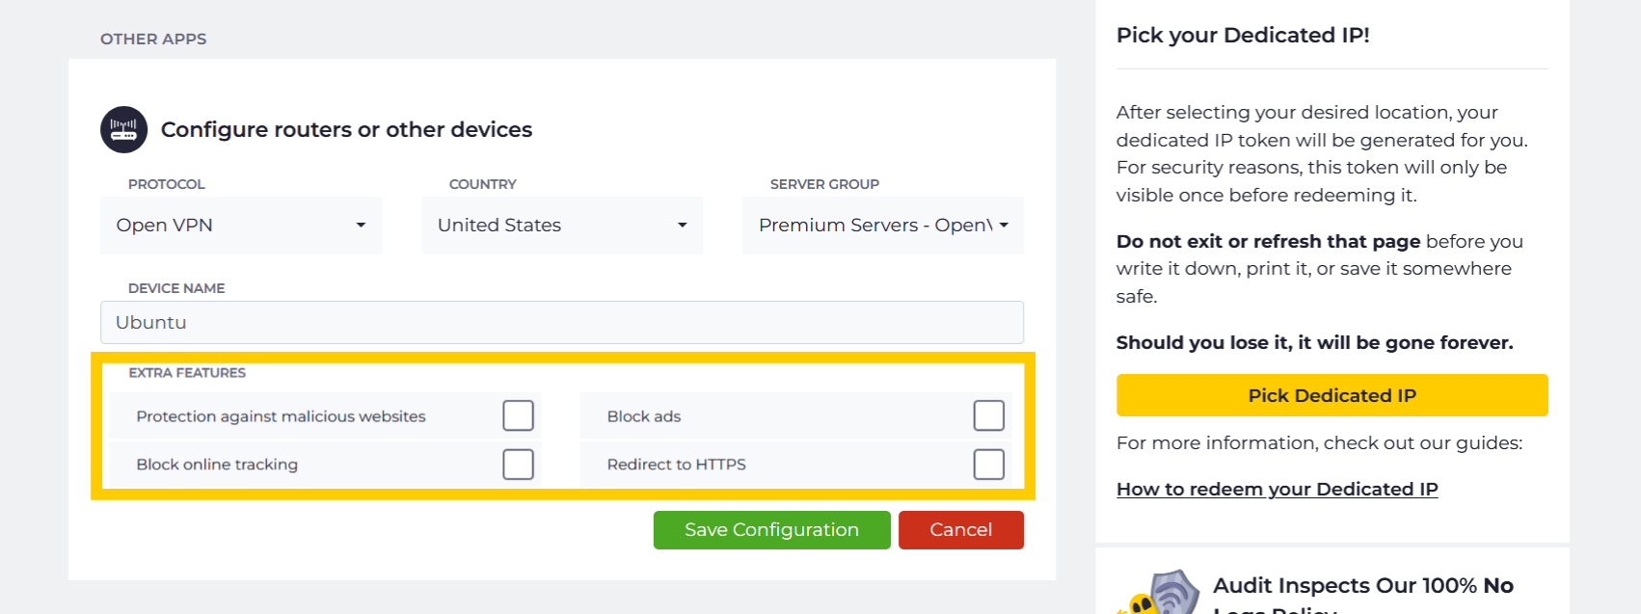Click the SERVER GROUP label
Screen dimensions: 1641x614
pyautogui.click(x=824, y=184)
